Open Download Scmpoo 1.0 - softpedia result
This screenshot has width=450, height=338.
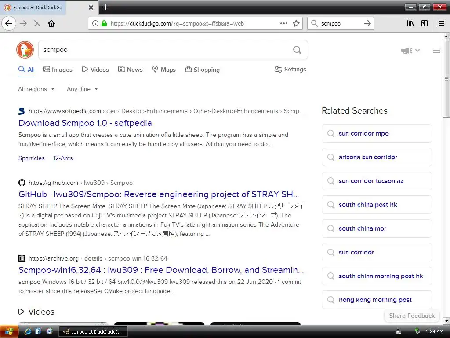tap(85, 123)
